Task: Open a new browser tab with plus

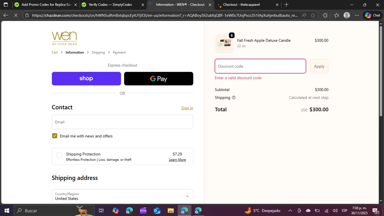Action: pyautogui.click(x=286, y=5)
